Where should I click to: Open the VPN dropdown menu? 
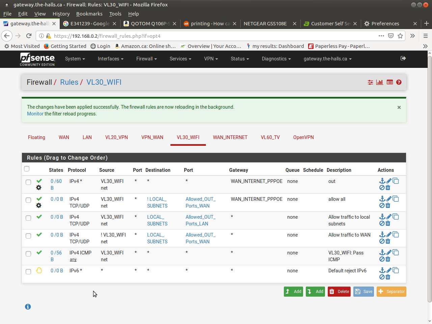coord(211,59)
